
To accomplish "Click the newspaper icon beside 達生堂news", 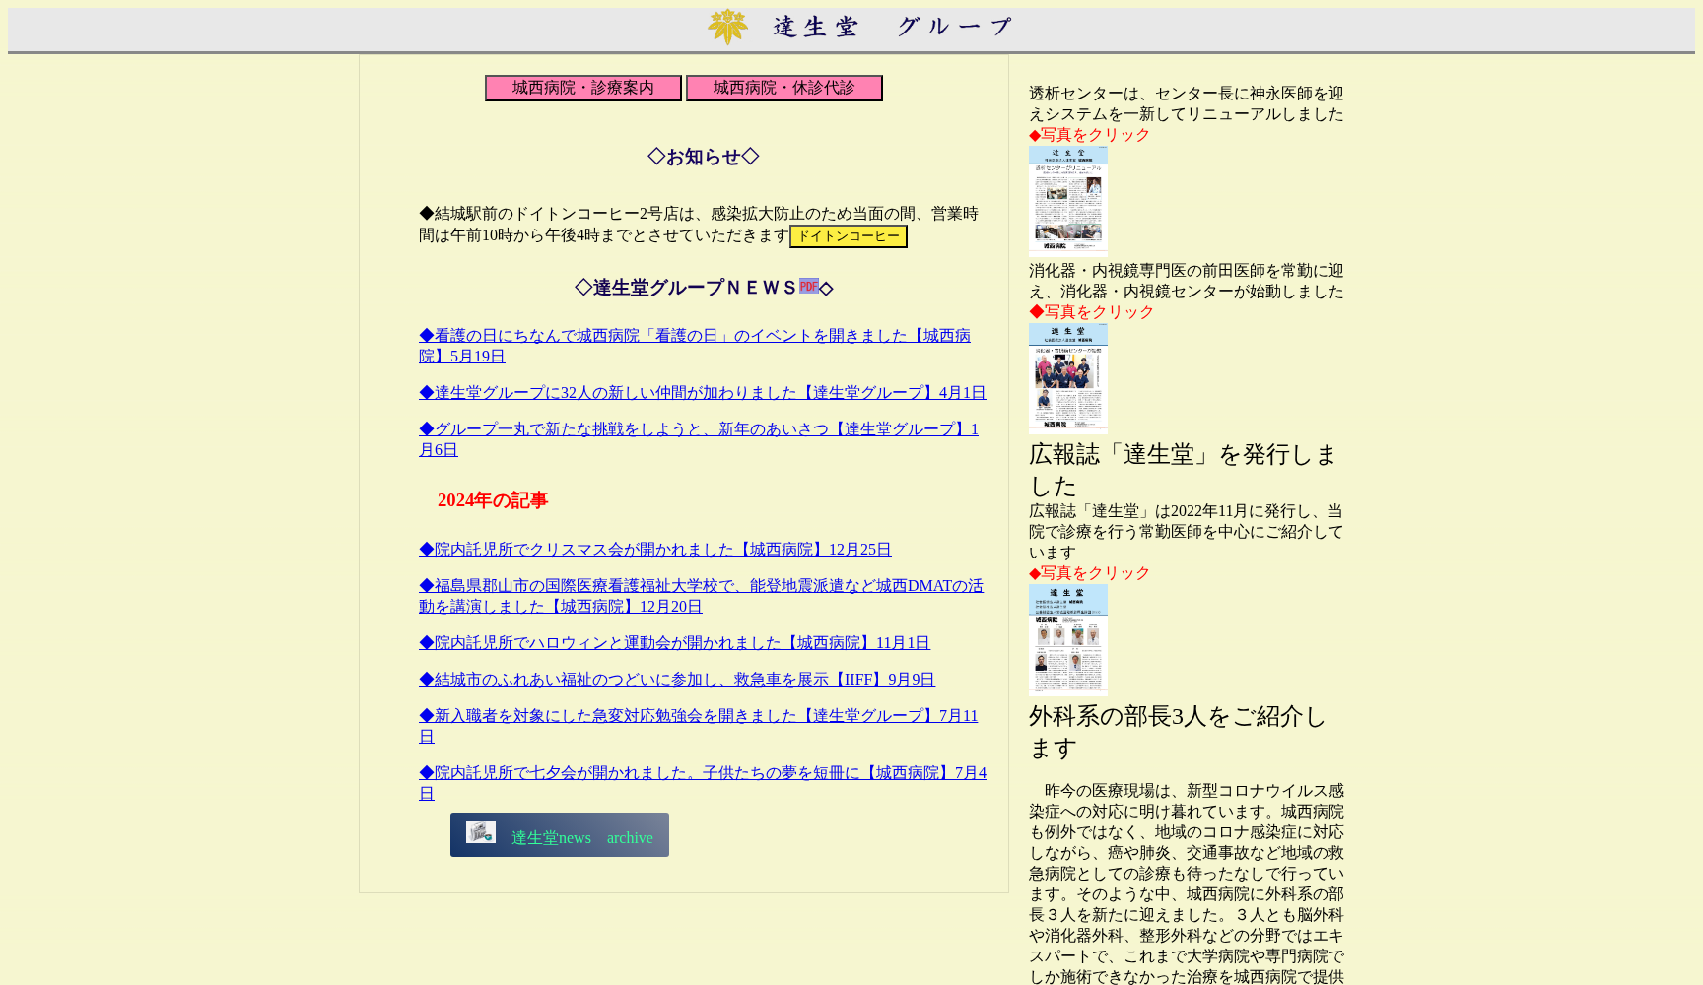I will pos(479,833).
